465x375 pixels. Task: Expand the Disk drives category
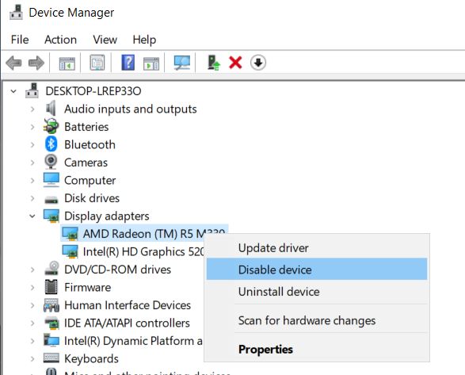point(32,198)
